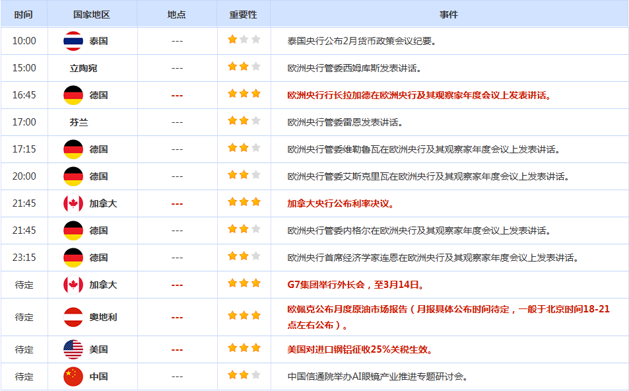629x391 pixels.
Task: Click the 国家地区 column header
Action: [x=92, y=14]
